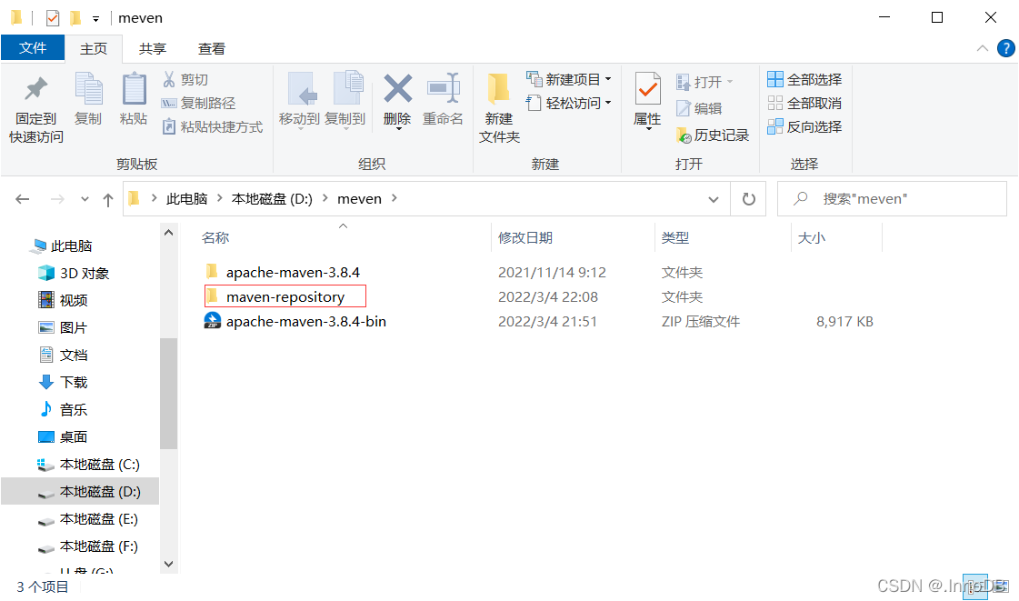Select the maven-repository folder

click(x=285, y=297)
